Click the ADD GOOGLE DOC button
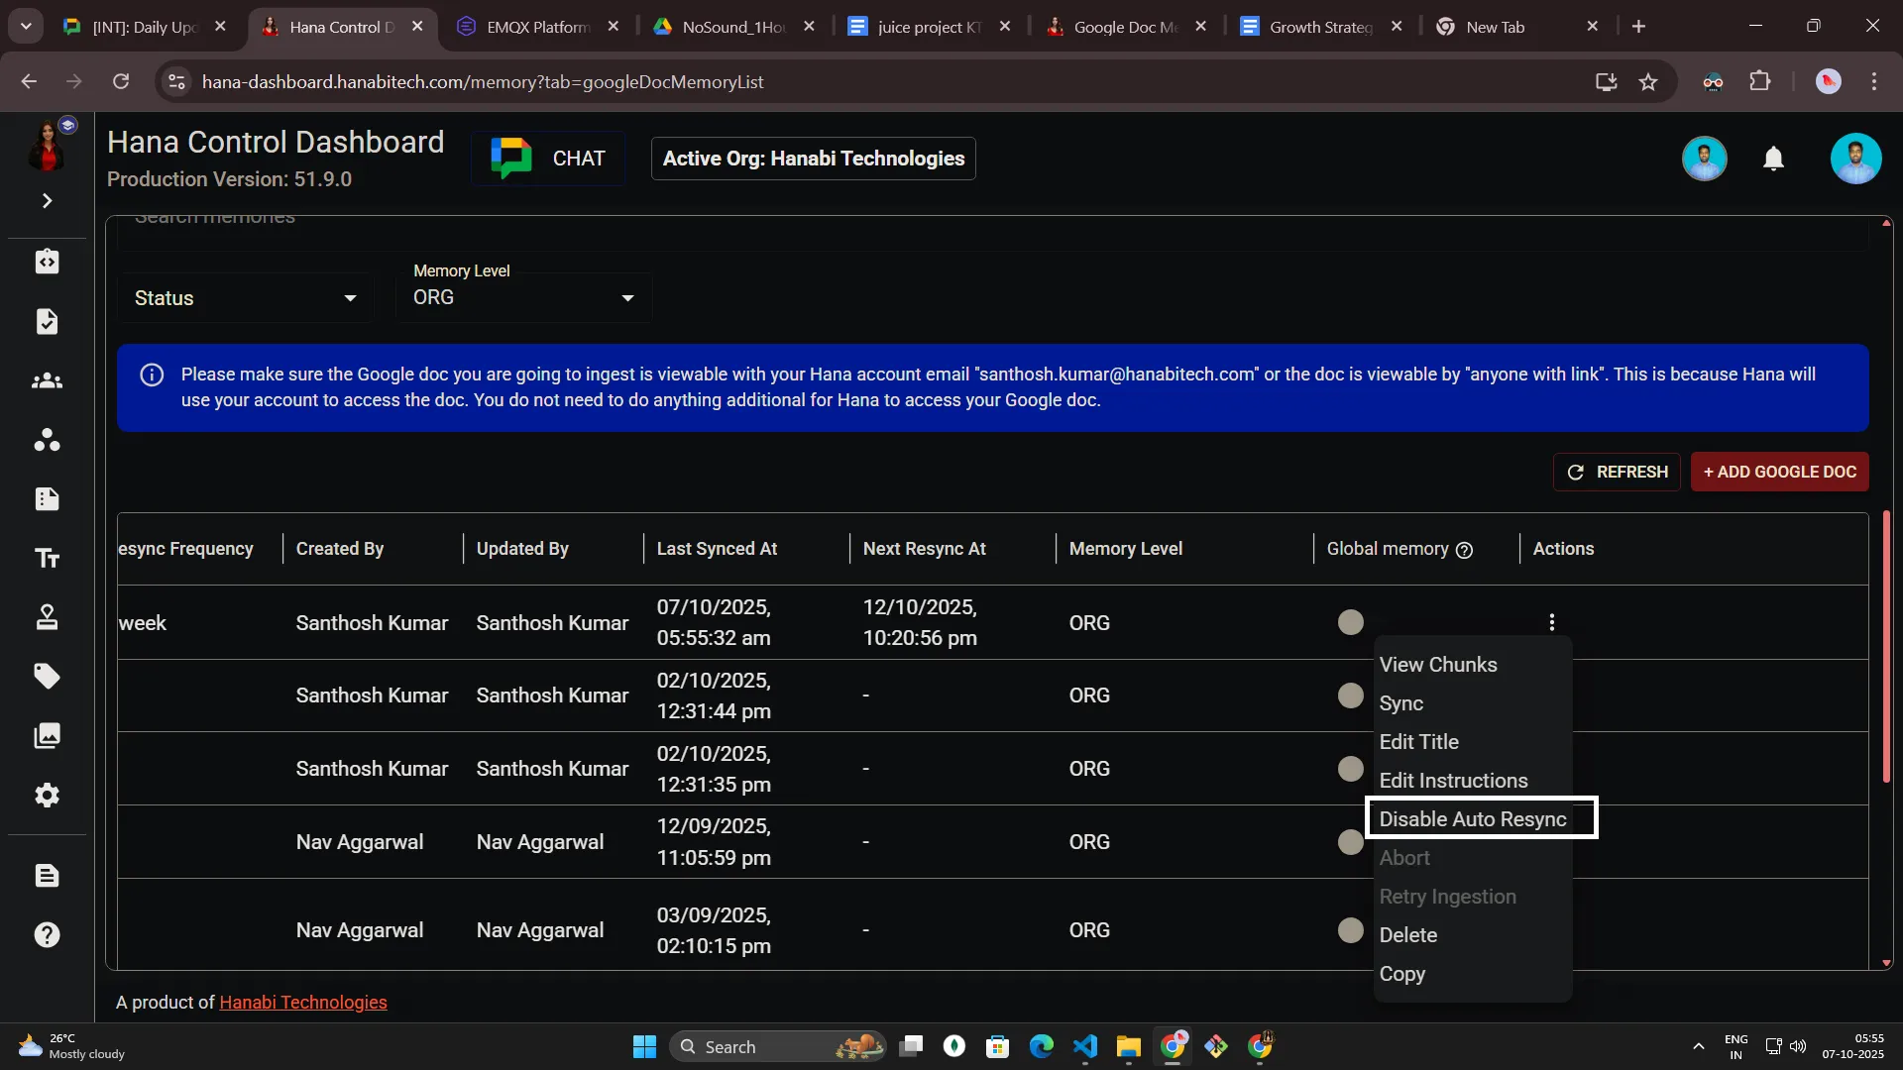Viewport: 1903px width, 1070px height. click(1778, 473)
